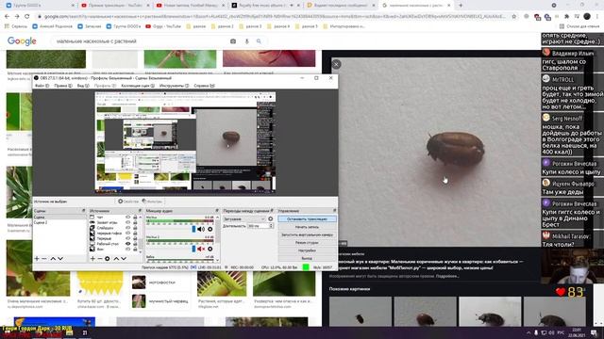604x339 pixels.
Task: Toggle visibility of the Чат source
Action: (128, 218)
